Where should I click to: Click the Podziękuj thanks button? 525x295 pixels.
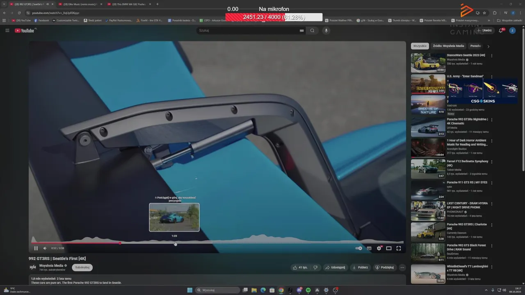click(384, 268)
